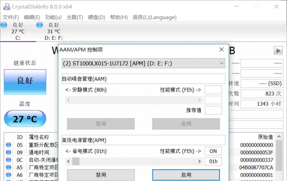The image size is (287, 181).
Task: Click the ID column header
Action: [x=20, y=137]
